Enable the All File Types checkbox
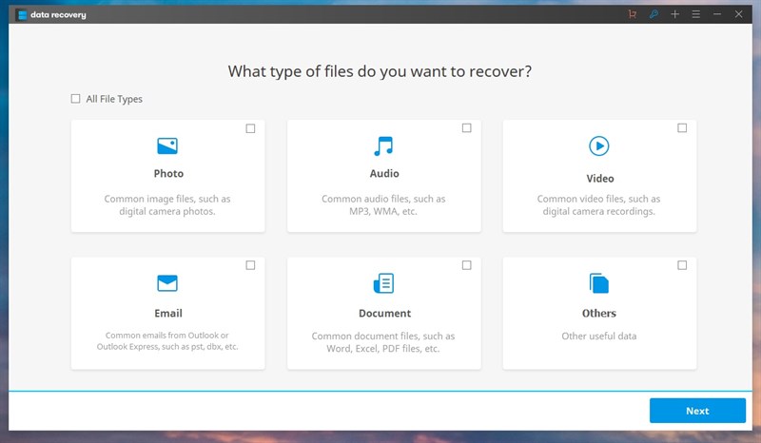The image size is (761, 443). pos(76,99)
